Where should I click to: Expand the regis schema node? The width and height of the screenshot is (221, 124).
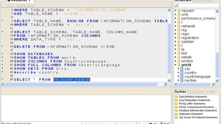[175, 34]
